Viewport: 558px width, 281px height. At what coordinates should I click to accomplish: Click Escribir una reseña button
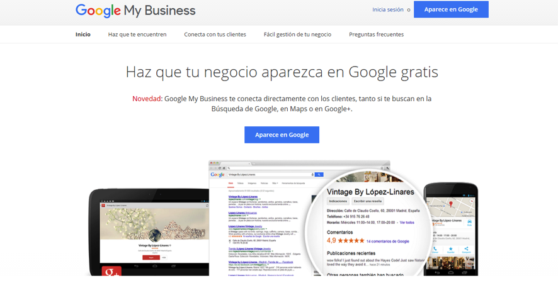coord(368,201)
